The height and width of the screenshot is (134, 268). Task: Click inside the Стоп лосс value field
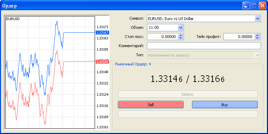point(162,37)
